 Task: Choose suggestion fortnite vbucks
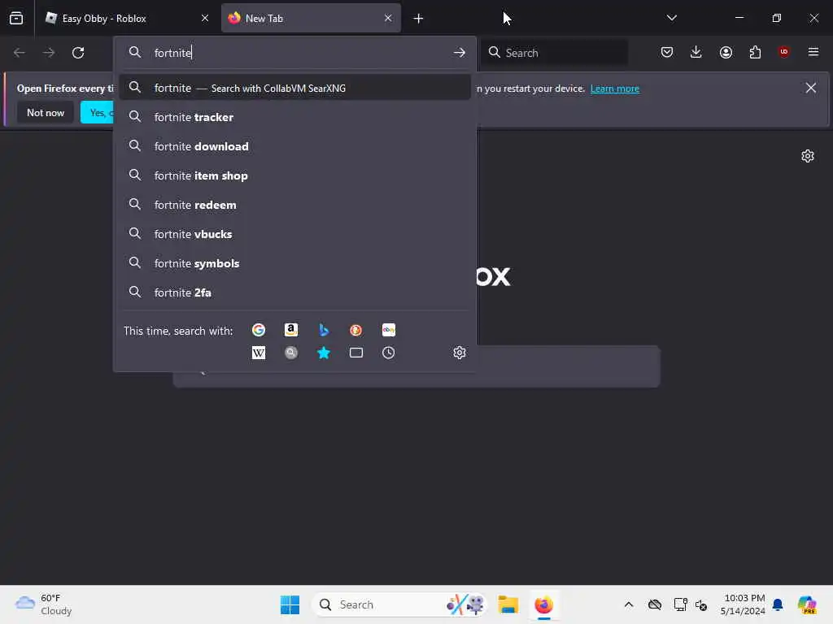coord(294,234)
